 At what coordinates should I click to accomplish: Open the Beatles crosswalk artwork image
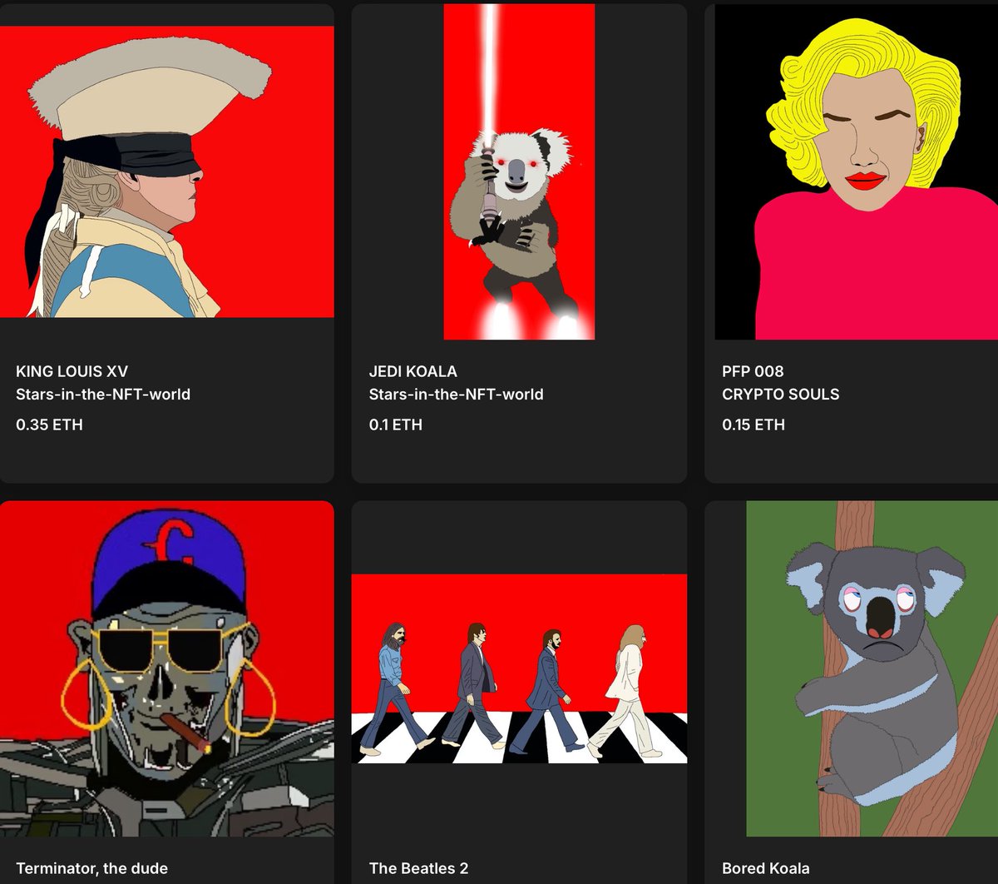tap(519, 668)
